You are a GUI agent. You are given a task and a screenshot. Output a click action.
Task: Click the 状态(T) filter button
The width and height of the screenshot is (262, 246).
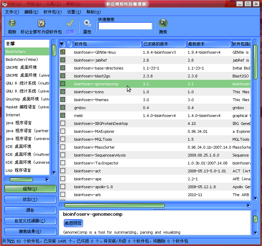pos(30,200)
